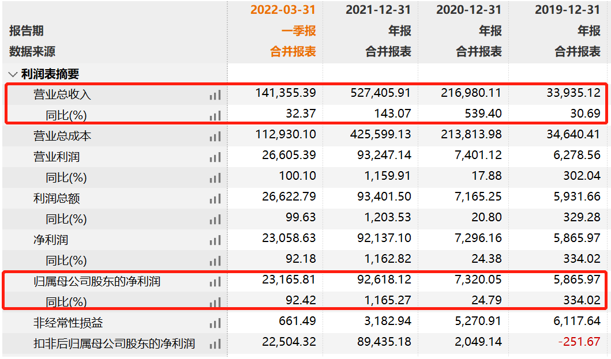Click chart icon for 同比(%) under 利润总额
Image resolution: width=611 pixels, height=359 pixels.
215,220
